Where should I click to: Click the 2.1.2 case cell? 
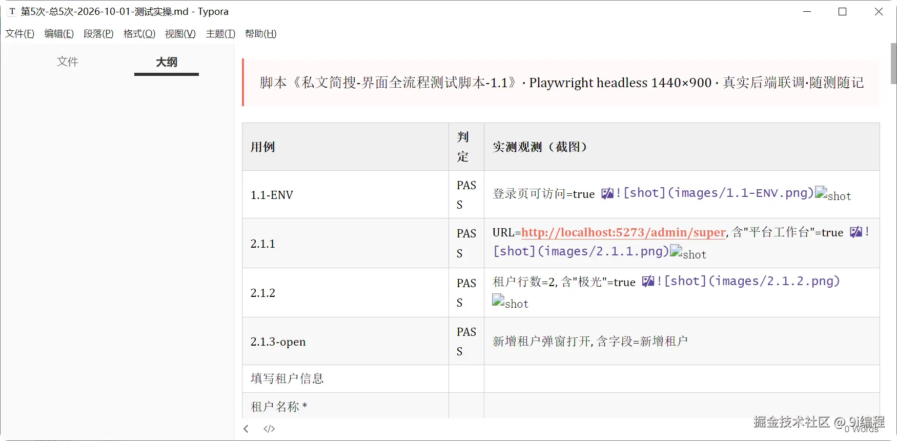pos(345,293)
